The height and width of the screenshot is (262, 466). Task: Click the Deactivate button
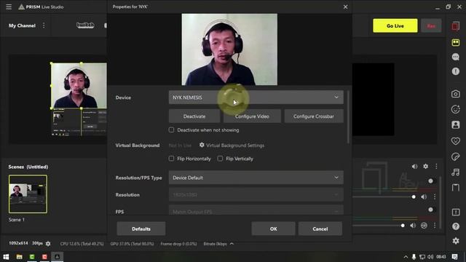point(194,116)
